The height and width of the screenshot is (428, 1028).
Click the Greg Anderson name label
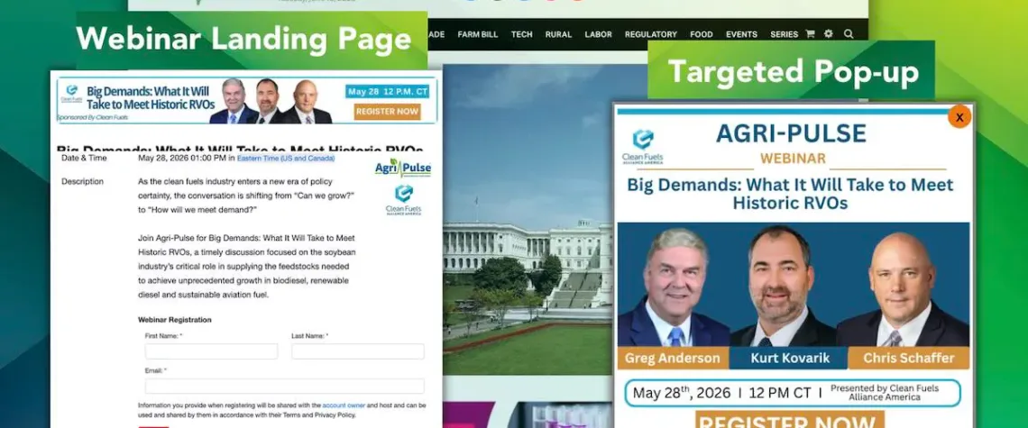pyautogui.click(x=672, y=359)
